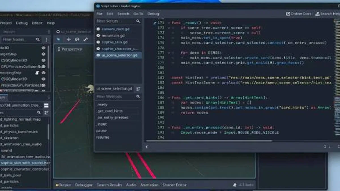This screenshot has height=191, width=340.
Task: Switch to Debugger bottom panel tab
Action: 84,185
